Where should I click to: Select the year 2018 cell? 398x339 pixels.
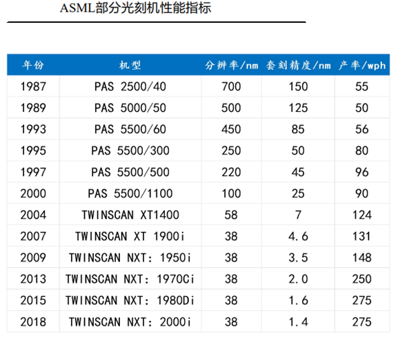click(33, 322)
